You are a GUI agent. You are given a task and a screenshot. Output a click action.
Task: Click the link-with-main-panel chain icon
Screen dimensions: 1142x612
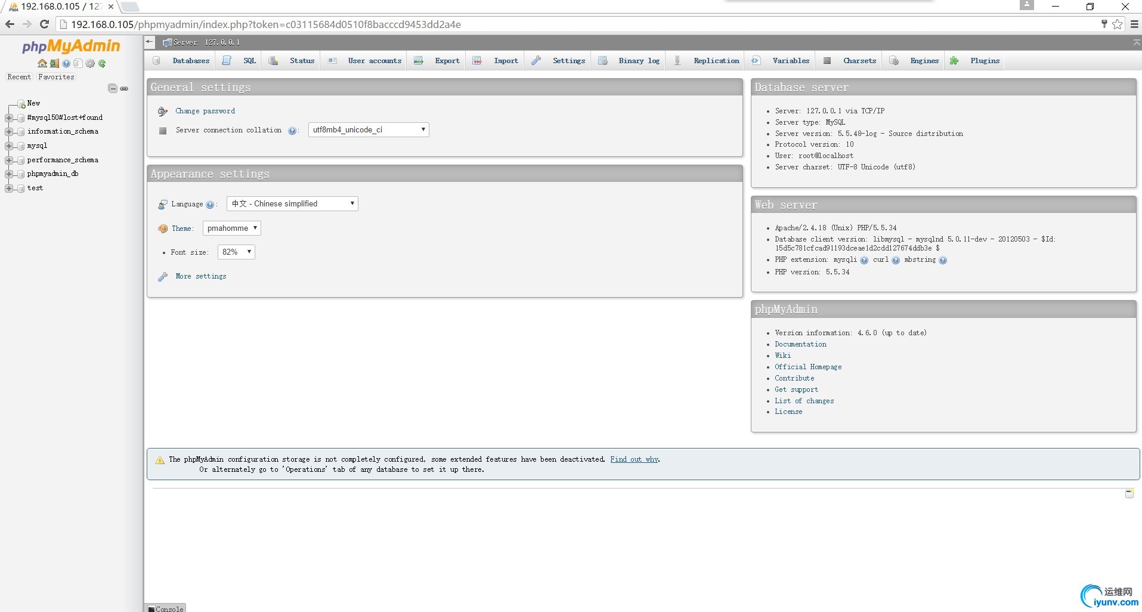(124, 88)
